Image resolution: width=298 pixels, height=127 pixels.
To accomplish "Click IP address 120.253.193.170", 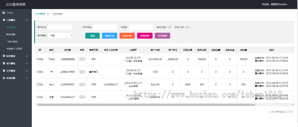I will pos(133,83).
